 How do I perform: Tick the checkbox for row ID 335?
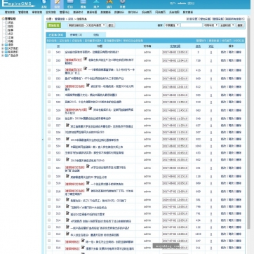(49, 60)
